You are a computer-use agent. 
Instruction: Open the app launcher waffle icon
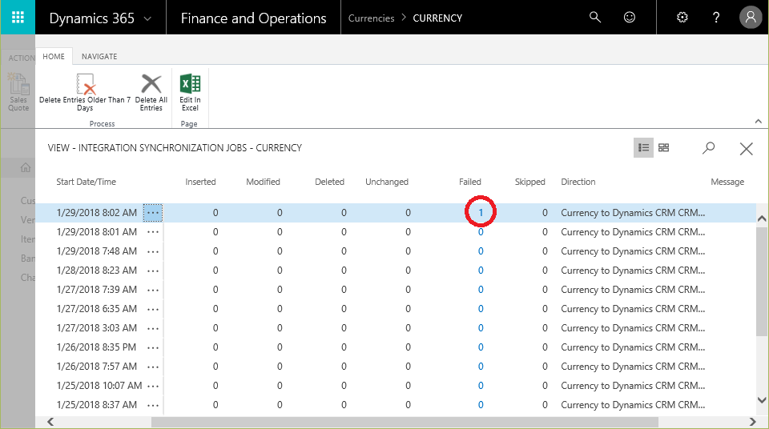18,18
